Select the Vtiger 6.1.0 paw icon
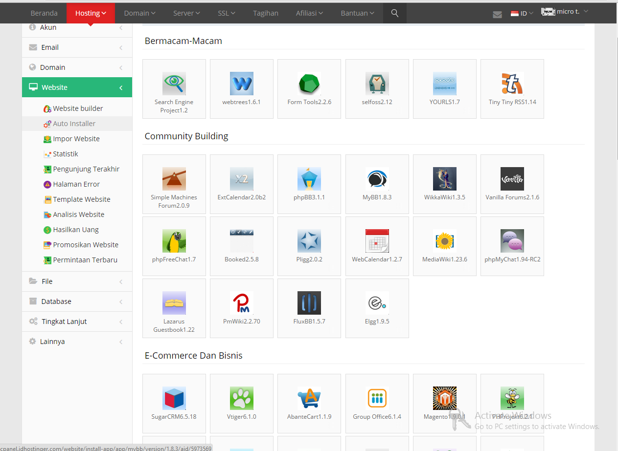Viewport: 618px width, 451px height. 242,398
